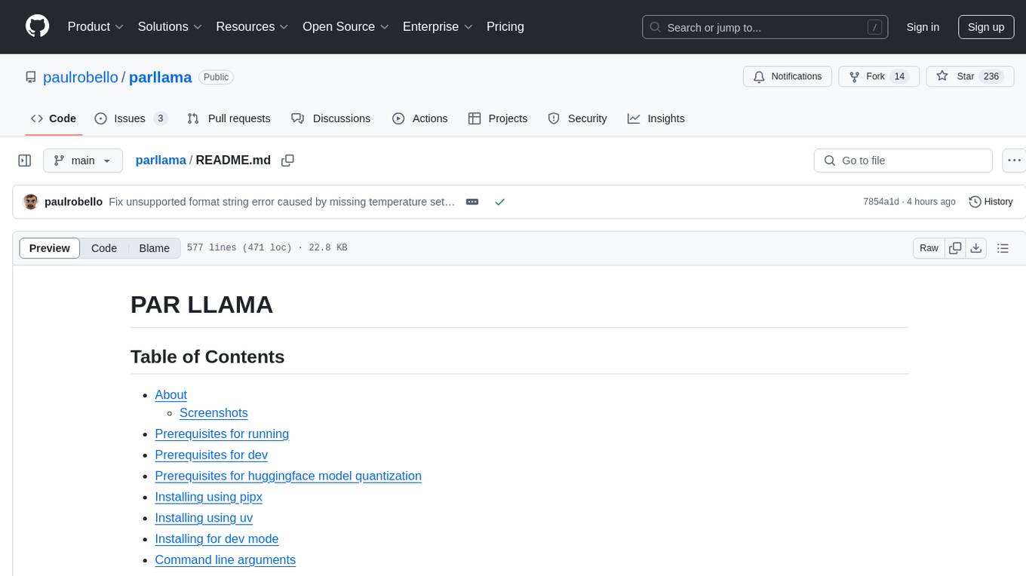The image size is (1026, 576).
Task: Open the latest commit message
Action: click(x=282, y=202)
